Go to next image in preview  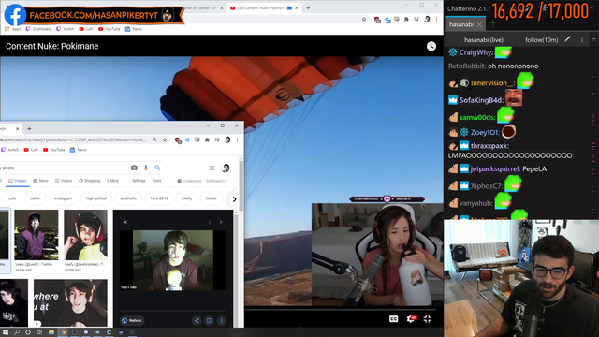click(x=221, y=222)
